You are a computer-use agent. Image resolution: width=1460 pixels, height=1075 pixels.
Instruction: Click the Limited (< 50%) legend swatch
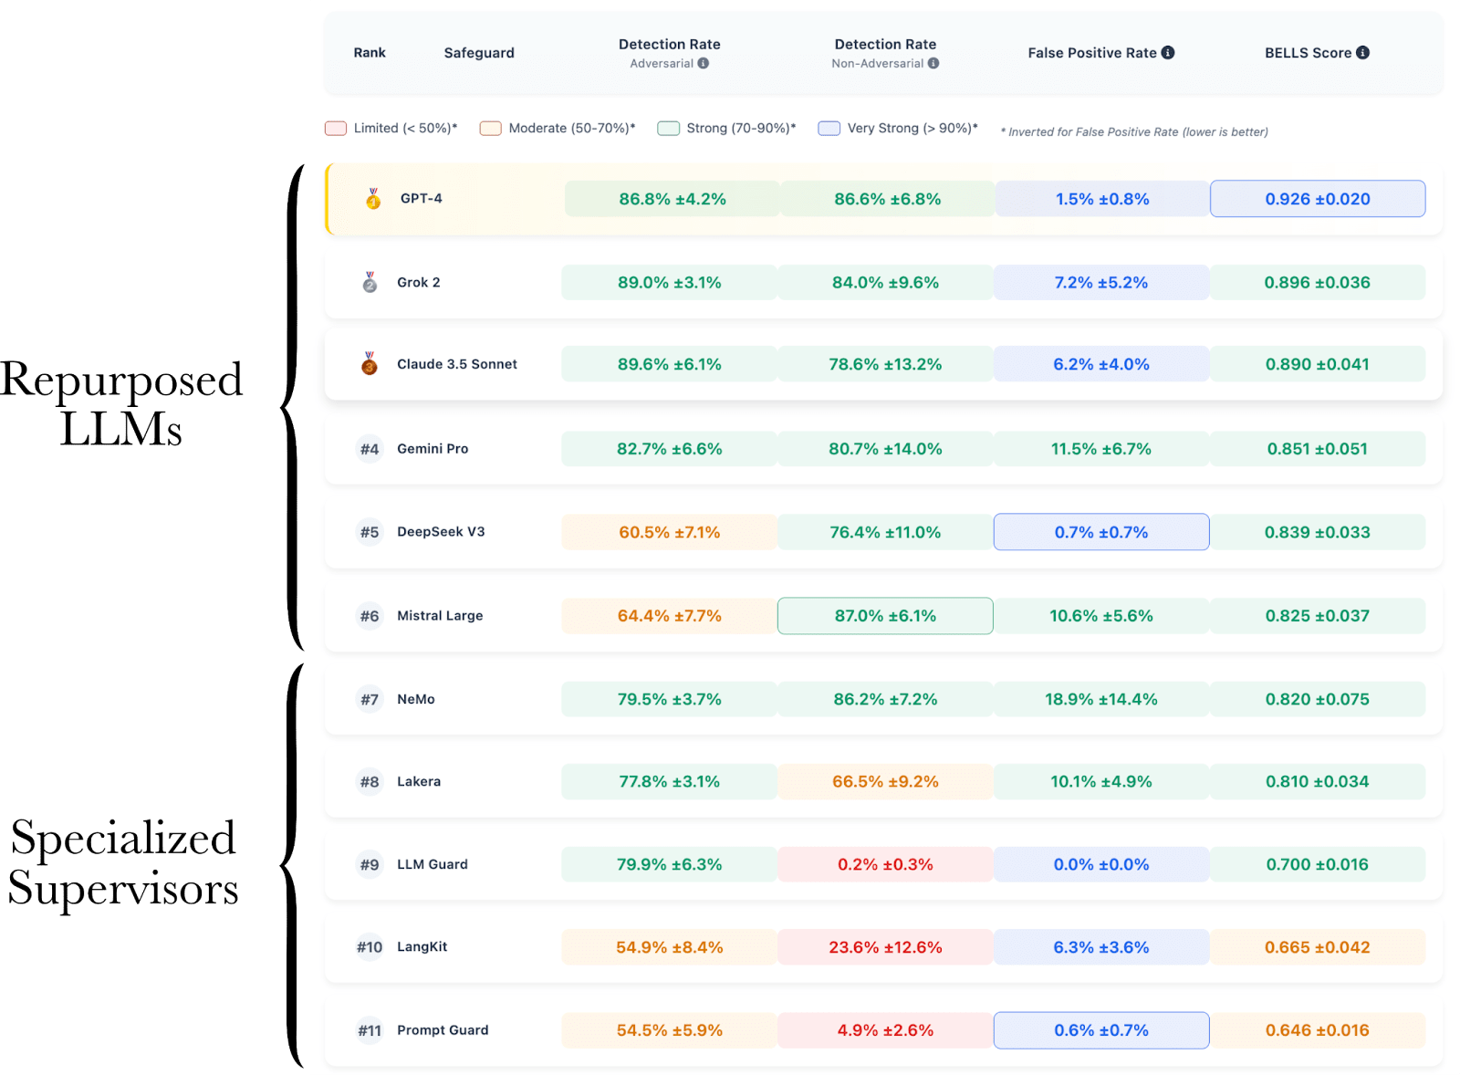click(336, 129)
